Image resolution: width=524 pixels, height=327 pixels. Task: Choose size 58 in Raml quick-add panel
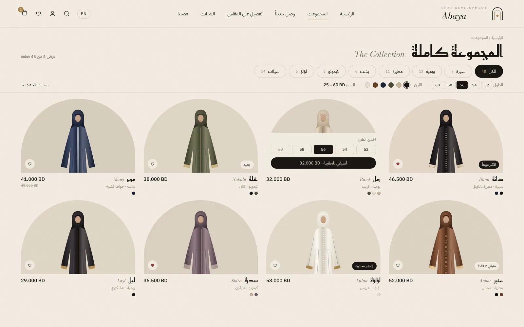tap(302, 149)
